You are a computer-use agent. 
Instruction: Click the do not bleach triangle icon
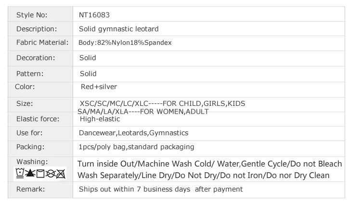30,173
